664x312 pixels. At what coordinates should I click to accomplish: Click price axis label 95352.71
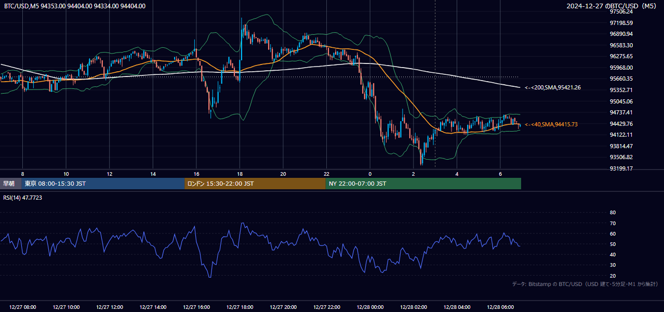(621, 90)
